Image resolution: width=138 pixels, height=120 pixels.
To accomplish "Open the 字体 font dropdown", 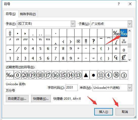I will (73, 24).
